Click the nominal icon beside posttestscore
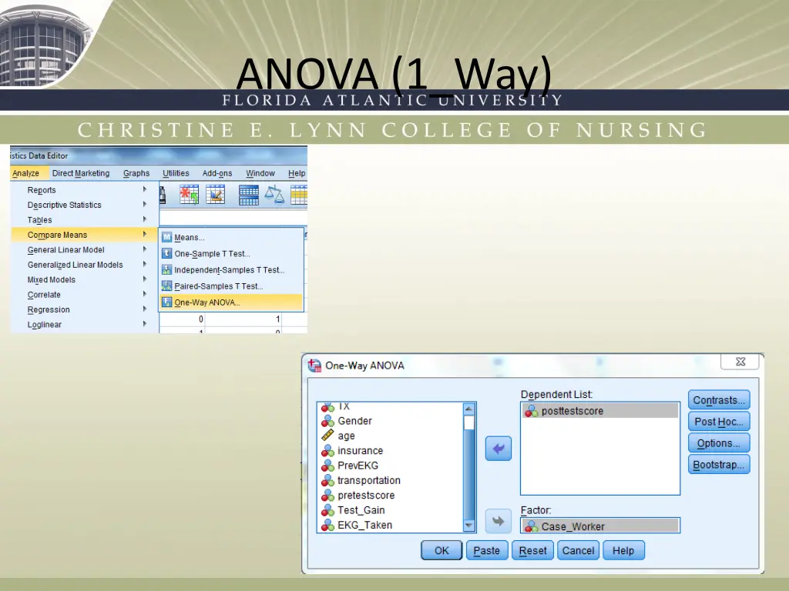 531,411
